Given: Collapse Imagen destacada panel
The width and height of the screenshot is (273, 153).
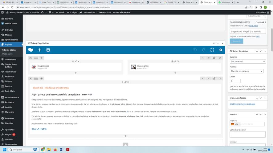Looking at the screenshot, I should 265,98.
